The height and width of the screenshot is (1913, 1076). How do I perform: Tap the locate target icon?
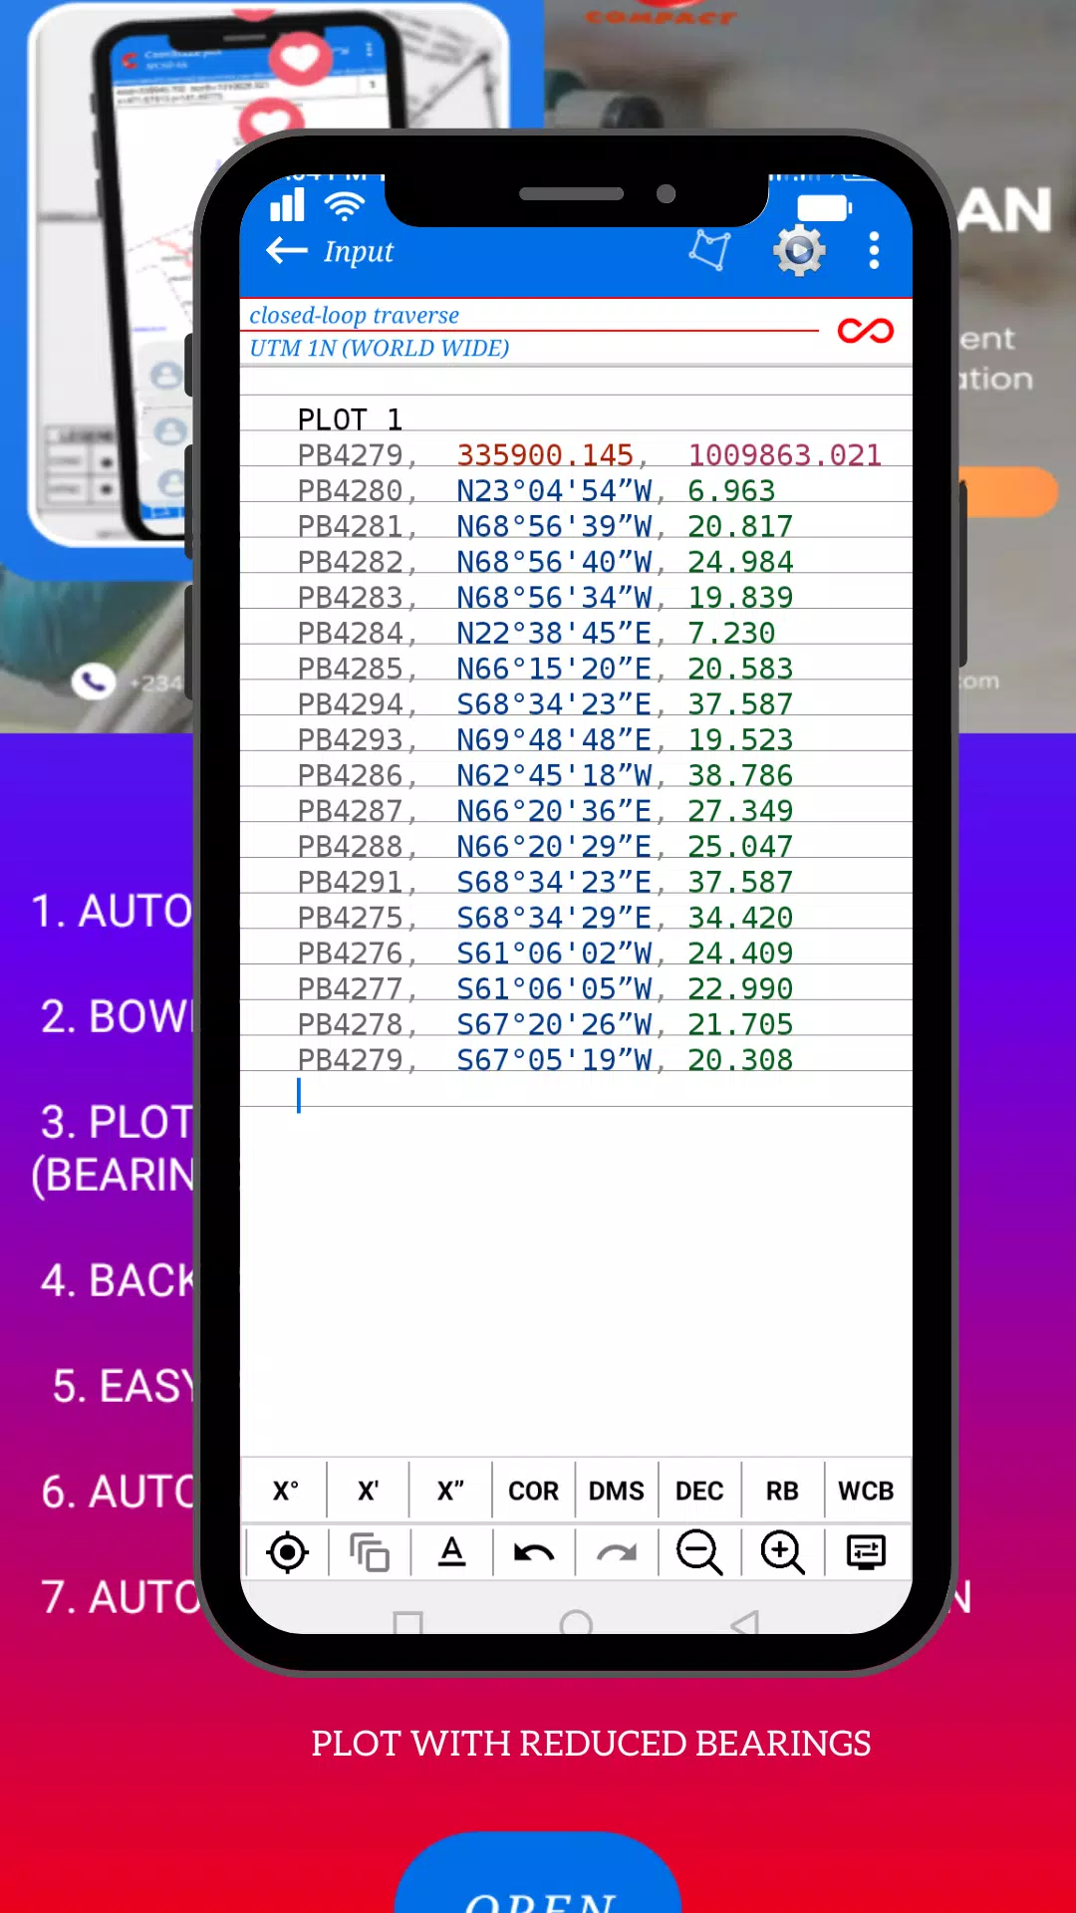(287, 1552)
